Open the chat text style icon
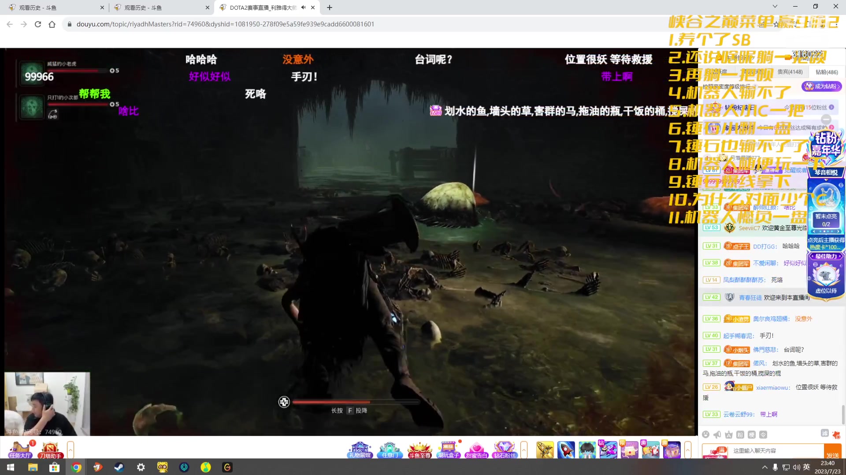This screenshot has width=846, height=475. click(729, 435)
